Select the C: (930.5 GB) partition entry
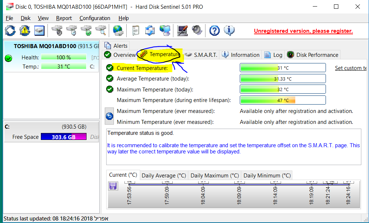369x223 pixels. click(51, 132)
